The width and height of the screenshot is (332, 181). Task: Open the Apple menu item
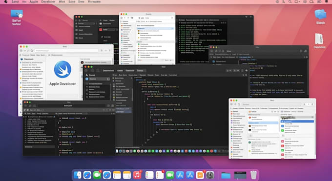click(x=34, y=1)
